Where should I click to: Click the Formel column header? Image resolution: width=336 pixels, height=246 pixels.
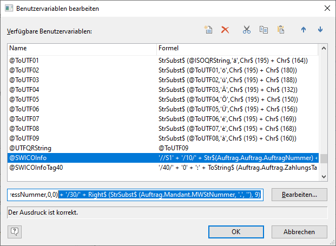[238, 48]
